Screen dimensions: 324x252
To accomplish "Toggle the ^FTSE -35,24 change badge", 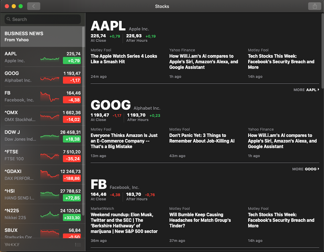I will point(72,159).
